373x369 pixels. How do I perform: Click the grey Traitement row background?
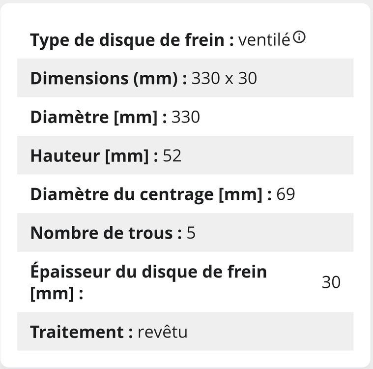click(x=185, y=331)
